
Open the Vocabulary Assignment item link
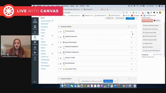coord(72,52)
